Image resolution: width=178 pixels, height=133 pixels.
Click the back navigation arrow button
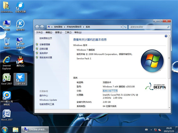pos(37,27)
